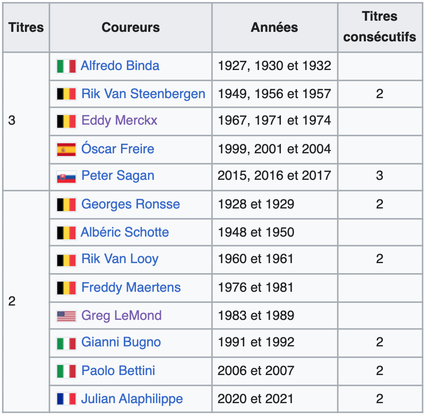Click the Slovak flag beside Peter Sagan
Screen dimensions: 428x418
pyautogui.click(x=66, y=177)
